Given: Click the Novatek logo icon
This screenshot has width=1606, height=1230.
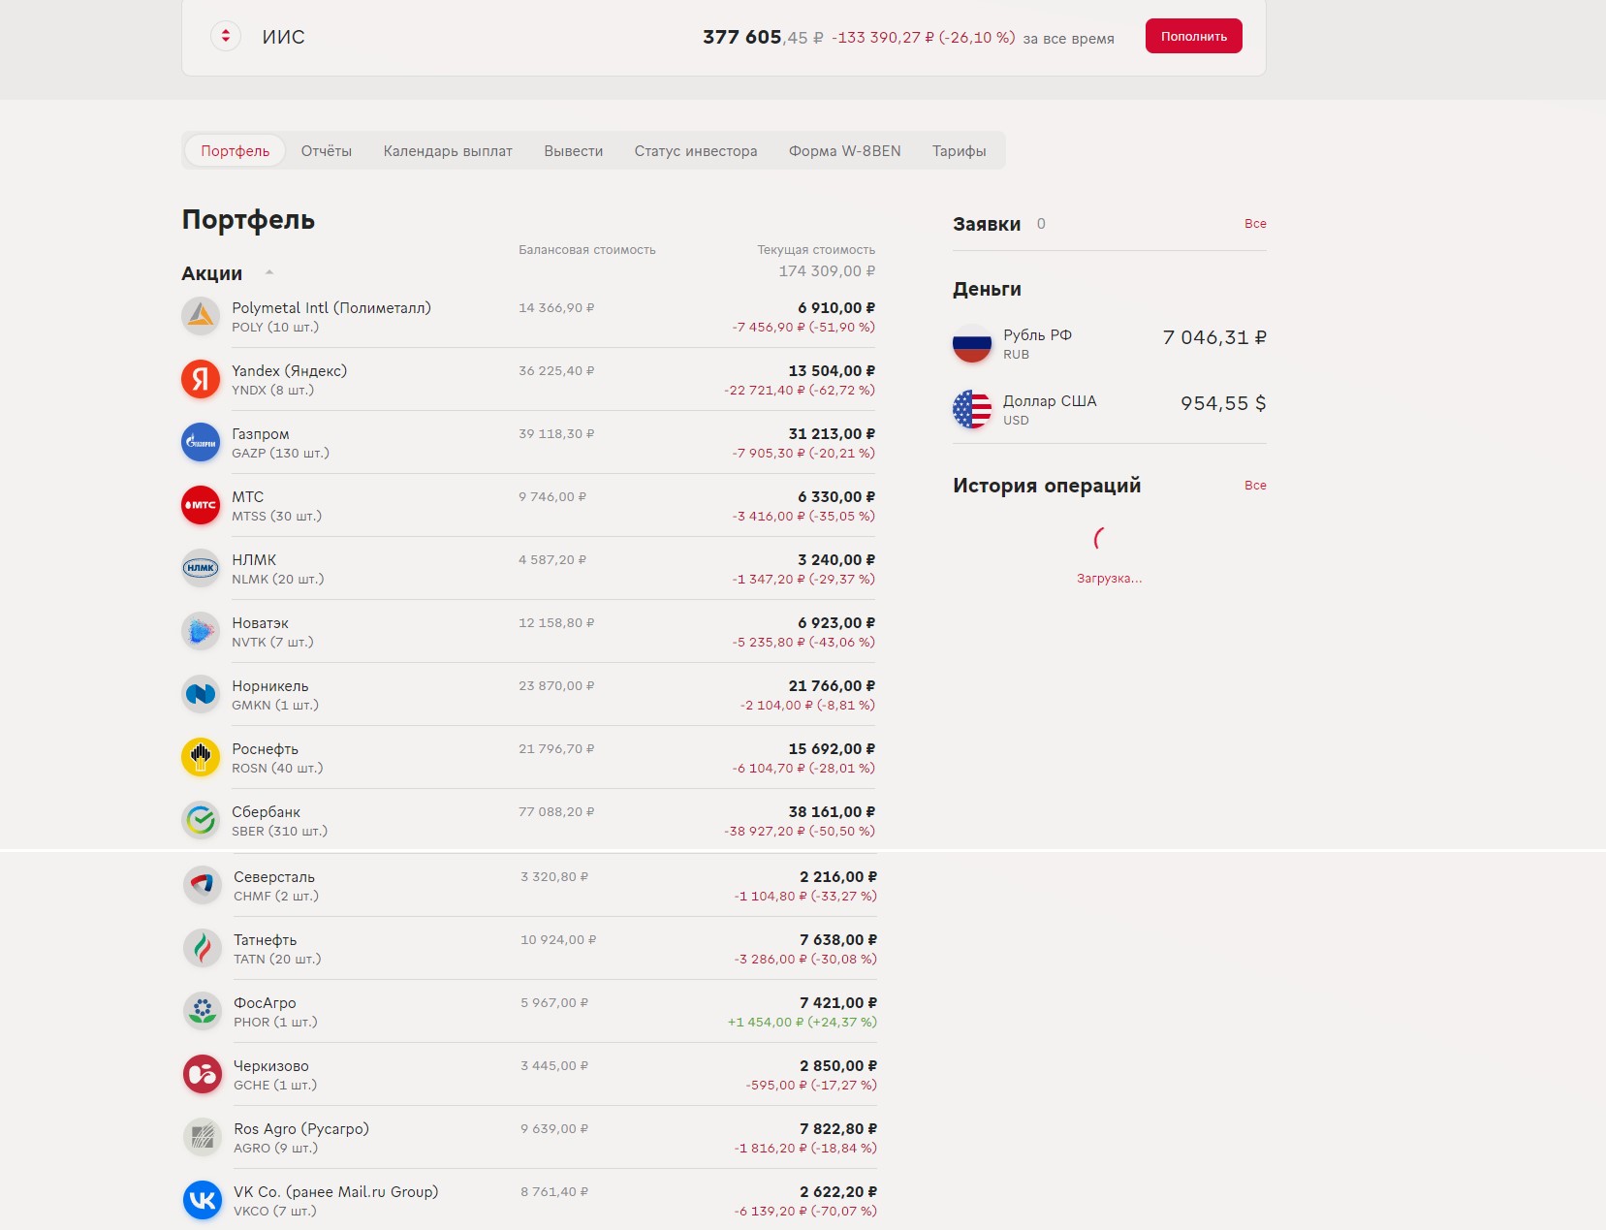Looking at the screenshot, I should coord(201,631).
